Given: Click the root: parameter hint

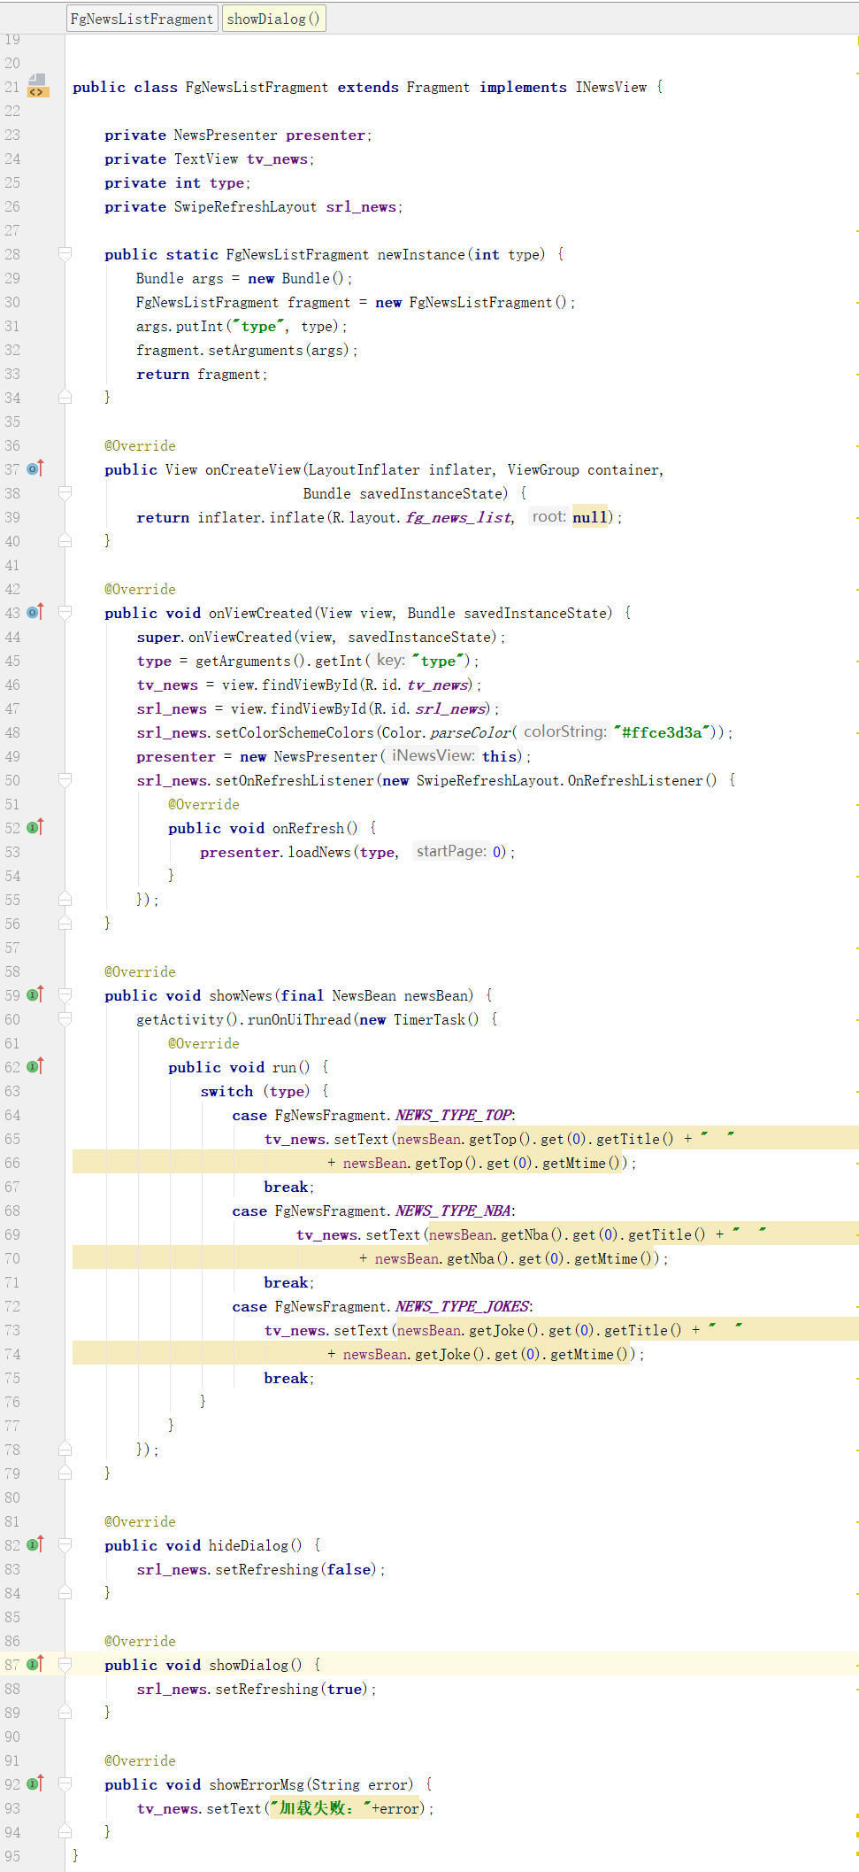Looking at the screenshot, I should [548, 516].
